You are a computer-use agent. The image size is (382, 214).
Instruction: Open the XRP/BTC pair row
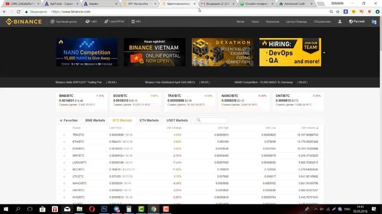coord(190,156)
